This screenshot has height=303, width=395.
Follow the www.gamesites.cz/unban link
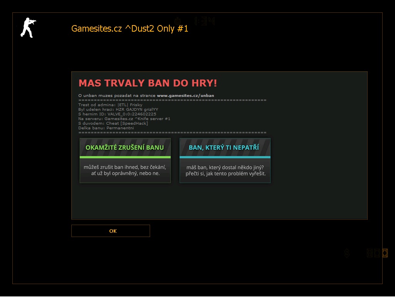[x=185, y=95]
